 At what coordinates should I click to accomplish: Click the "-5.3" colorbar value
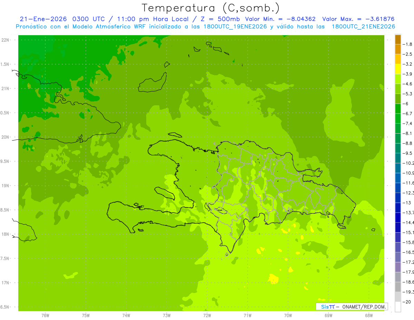(x=408, y=94)
